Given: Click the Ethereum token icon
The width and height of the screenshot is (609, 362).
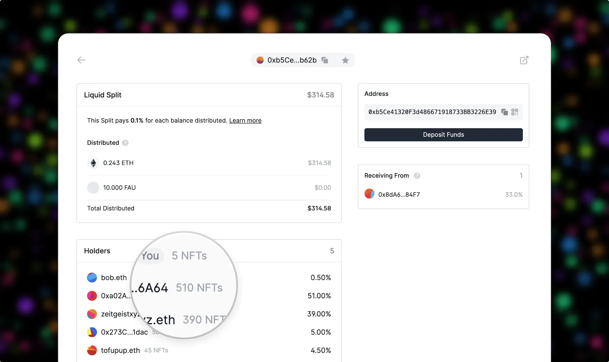Looking at the screenshot, I should 93,163.
